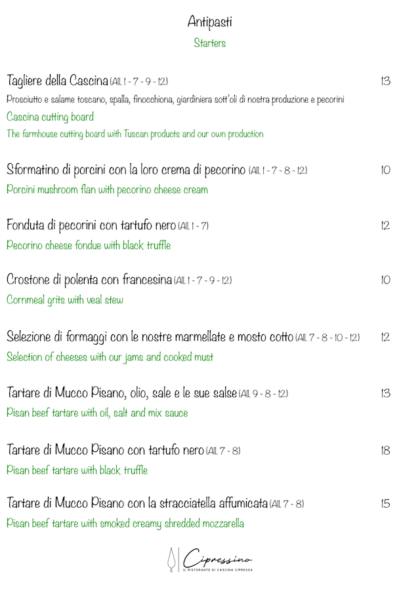Viewport: 420px width, 593px height.
Task: Click the Prosciutto e salame toscano ingredients line
Action: [175, 100]
